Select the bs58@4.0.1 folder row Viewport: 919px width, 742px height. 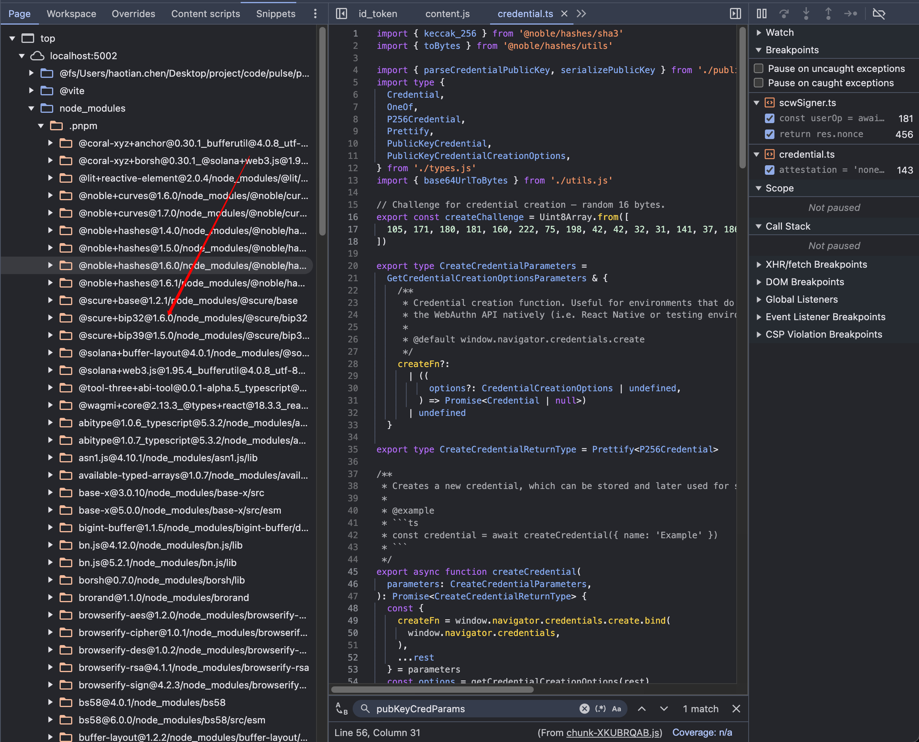(157, 702)
